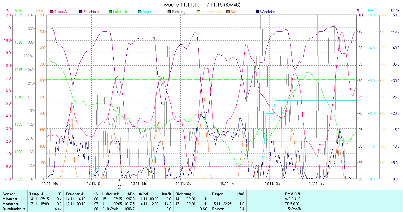Click the 'Gesamt:' rain total label
Image resolution: width=403 pixels, height=212 pixels.
click(x=218, y=209)
